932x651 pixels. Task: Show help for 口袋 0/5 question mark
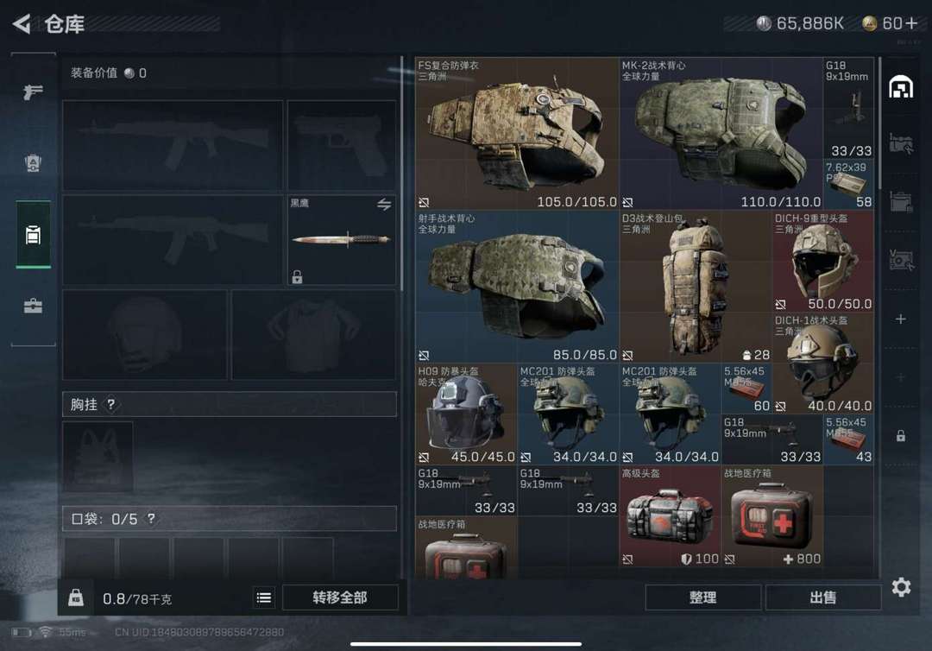point(152,518)
